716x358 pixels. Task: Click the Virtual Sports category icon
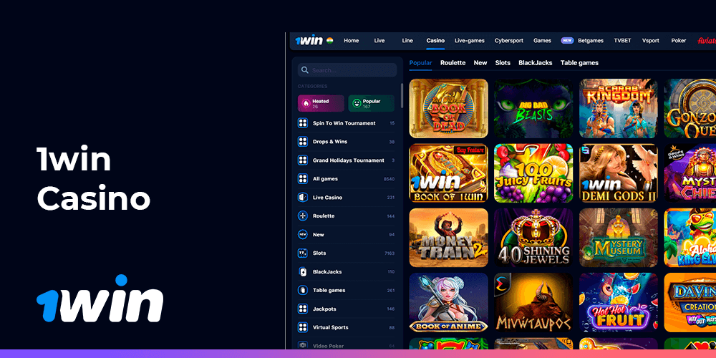click(303, 327)
